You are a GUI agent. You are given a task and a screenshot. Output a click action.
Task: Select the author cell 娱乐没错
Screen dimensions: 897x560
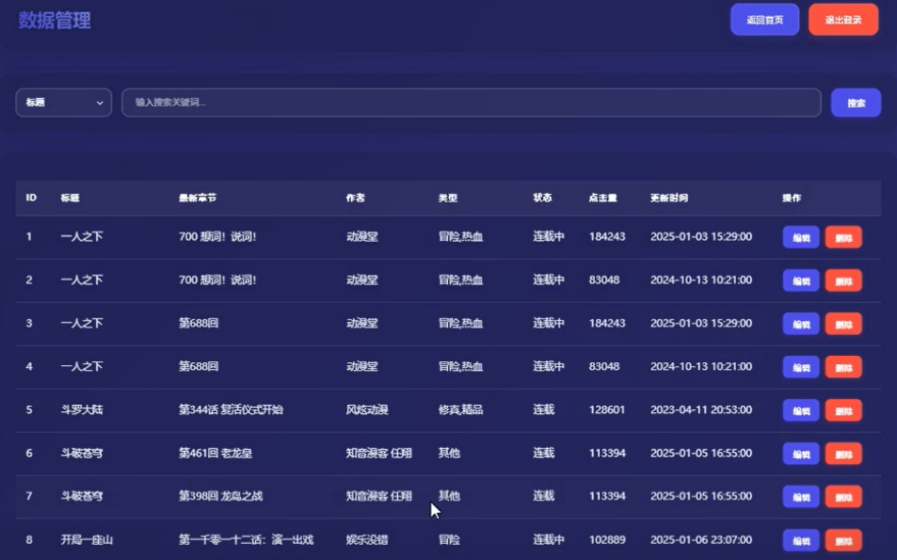tap(367, 539)
